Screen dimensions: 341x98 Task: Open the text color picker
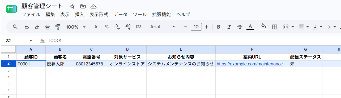250,27
